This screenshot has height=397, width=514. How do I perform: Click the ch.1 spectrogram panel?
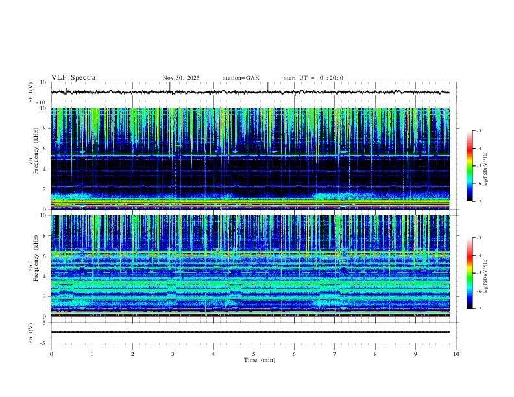(x=250, y=158)
